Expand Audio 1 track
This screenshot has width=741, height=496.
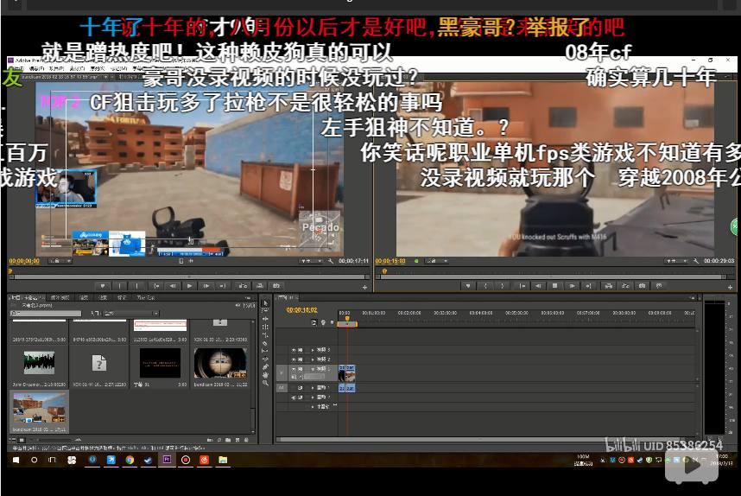(x=313, y=388)
